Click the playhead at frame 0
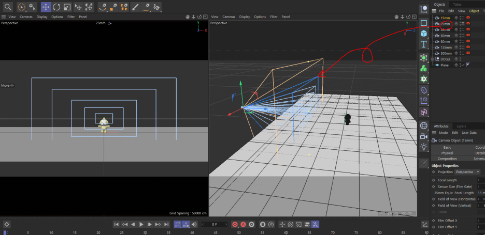This screenshot has width=485, height=235. tap(5, 232)
